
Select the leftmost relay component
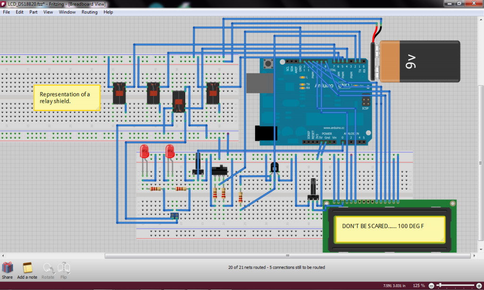(x=119, y=93)
